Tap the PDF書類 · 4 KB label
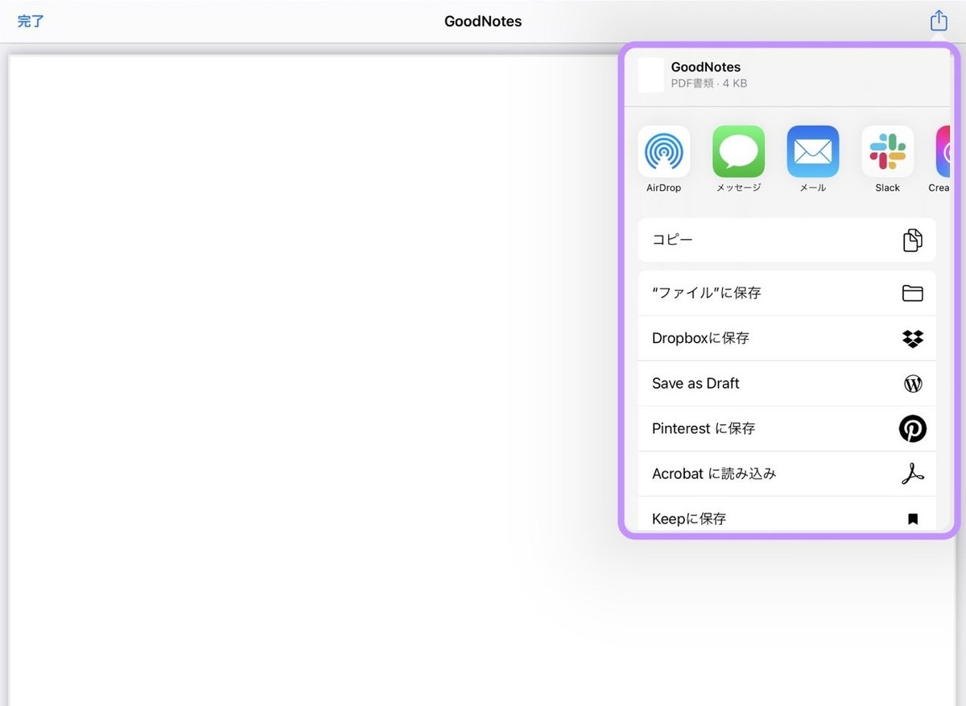Image resolution: width=966 pixels, height=706 pixels. point(709,83)
